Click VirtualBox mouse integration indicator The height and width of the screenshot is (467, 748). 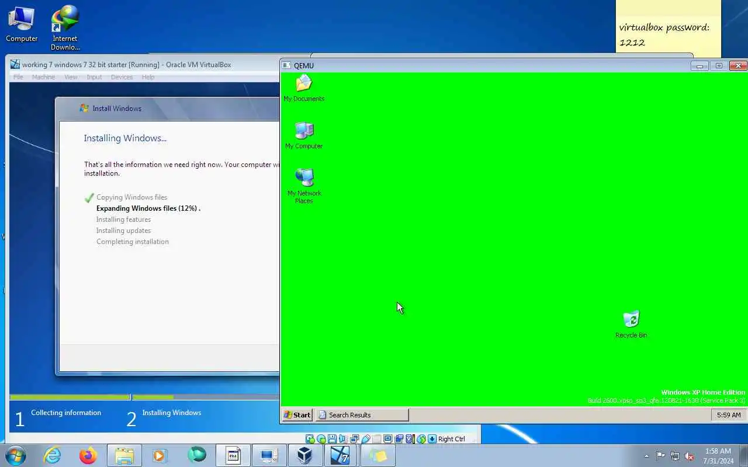click(421, 439)
